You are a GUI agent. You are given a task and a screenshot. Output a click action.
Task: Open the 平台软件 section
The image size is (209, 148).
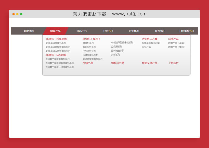[173, 63]
